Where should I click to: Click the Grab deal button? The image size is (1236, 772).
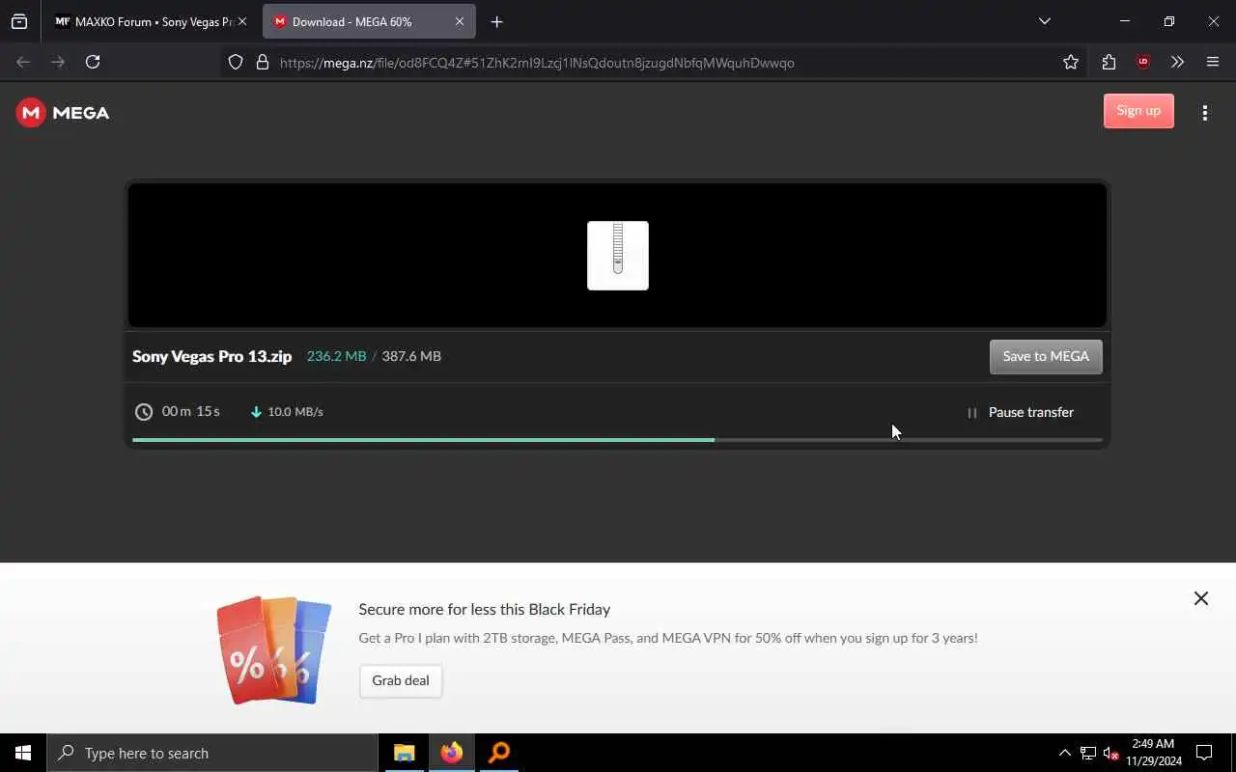pos(401,680)
